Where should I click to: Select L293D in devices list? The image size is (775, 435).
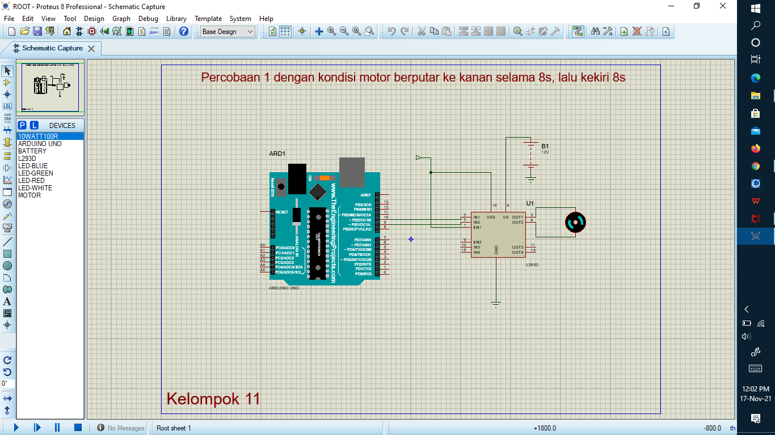(x=27, y=159)
